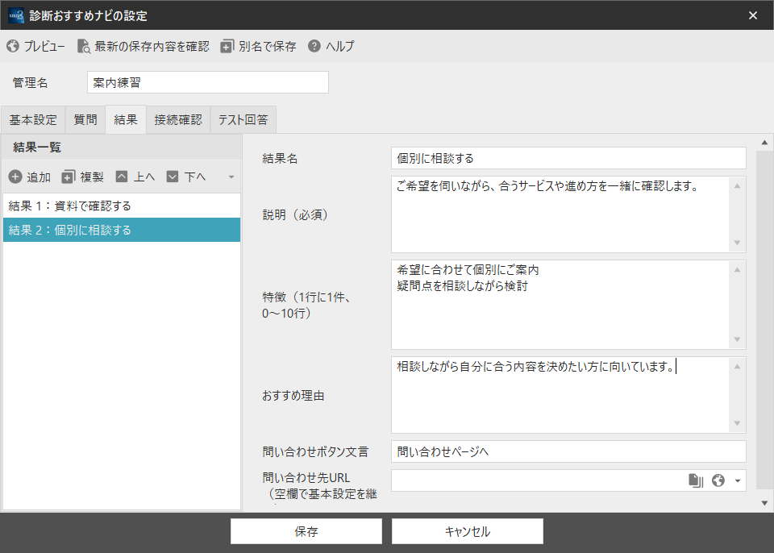Open the Preview globe icon
The height and width of the screenshot is (553, 774).
pyautogui.click(x=13, y=47)
